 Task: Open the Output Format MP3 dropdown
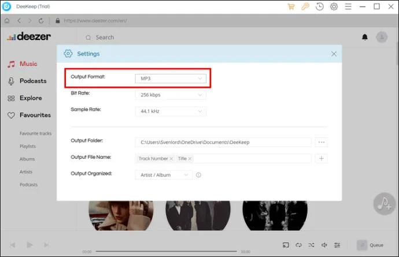click(171, 79)
